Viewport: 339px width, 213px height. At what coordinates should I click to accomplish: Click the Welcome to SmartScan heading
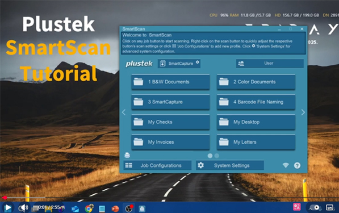point(147,35)
